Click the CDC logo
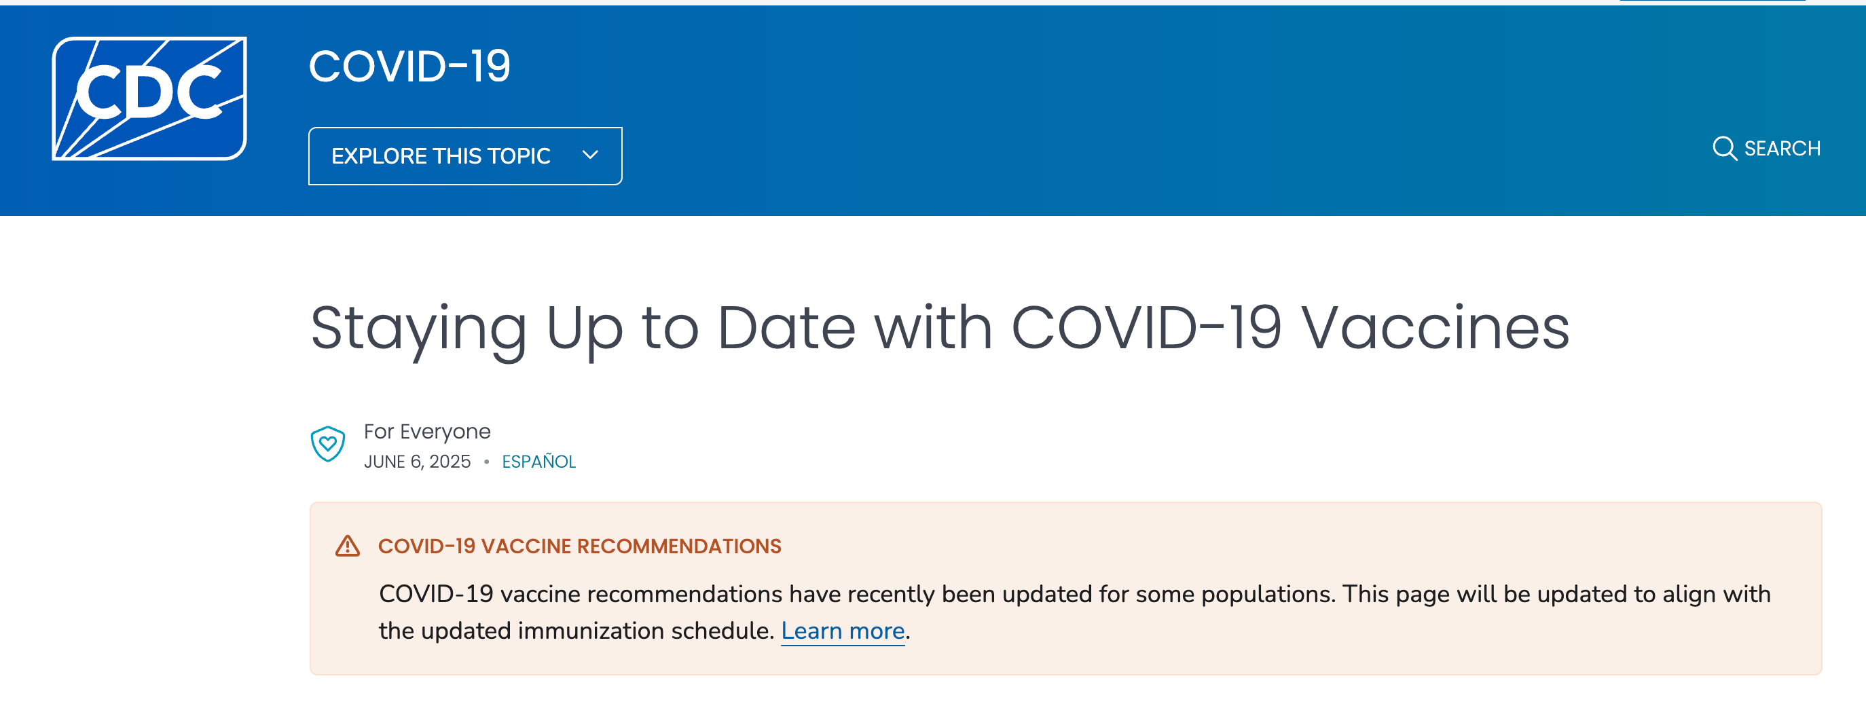Viewport: 1866px width, 706px height. (149, 98)
